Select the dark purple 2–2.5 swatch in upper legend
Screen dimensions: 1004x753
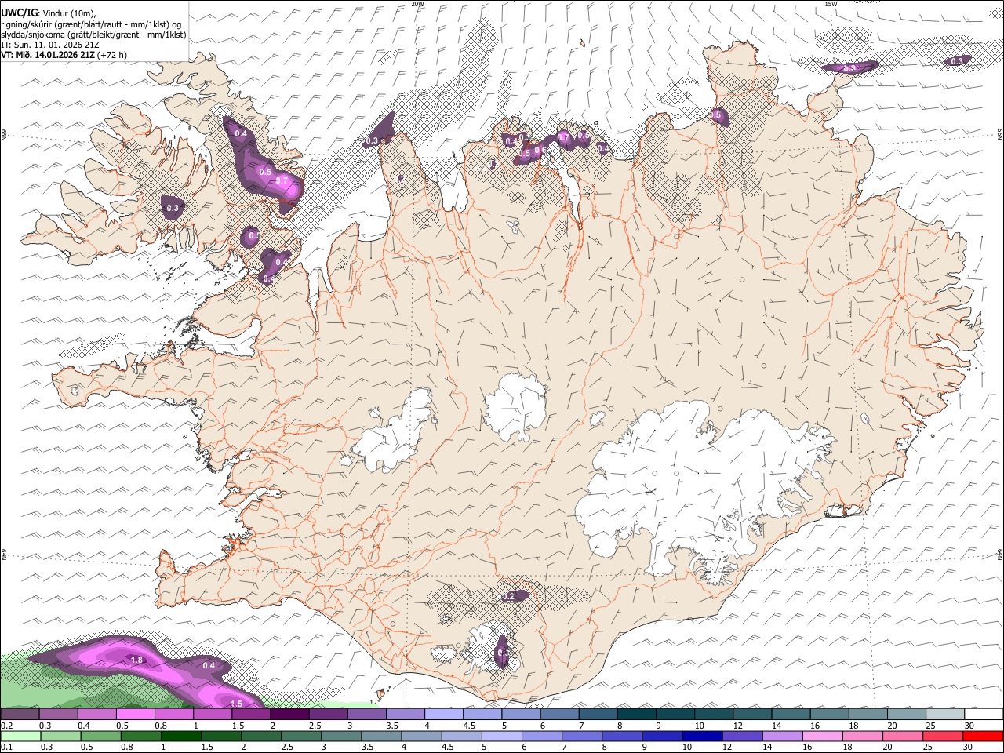click(x=290, y=715)
